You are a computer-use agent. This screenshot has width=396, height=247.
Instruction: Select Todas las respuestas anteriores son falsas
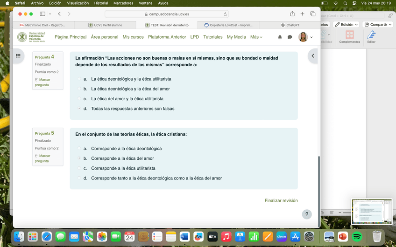click(79, 109)
